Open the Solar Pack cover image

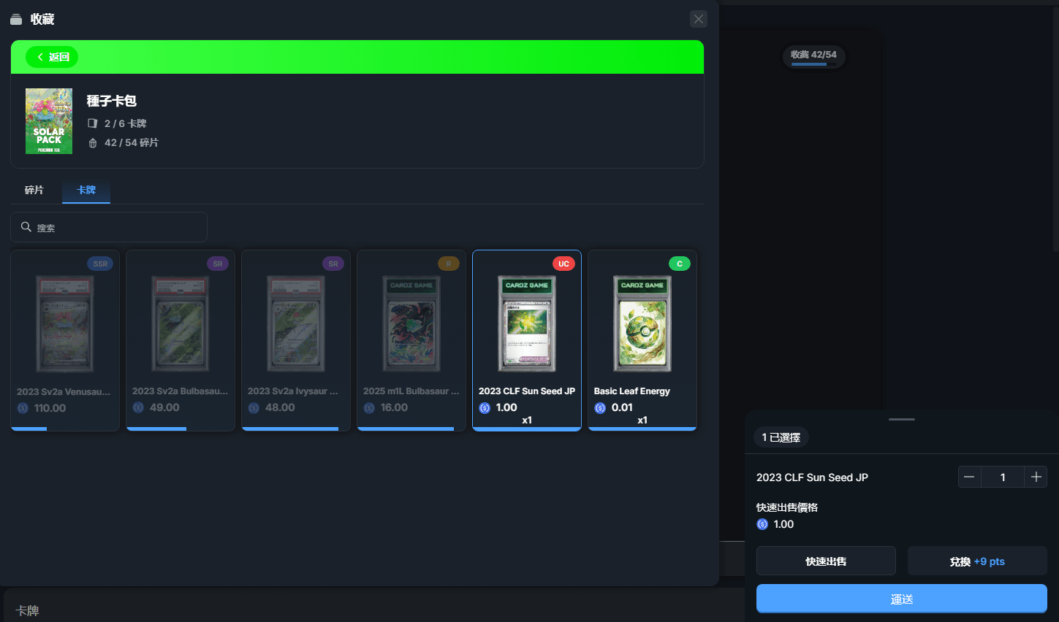pos(49,121)
